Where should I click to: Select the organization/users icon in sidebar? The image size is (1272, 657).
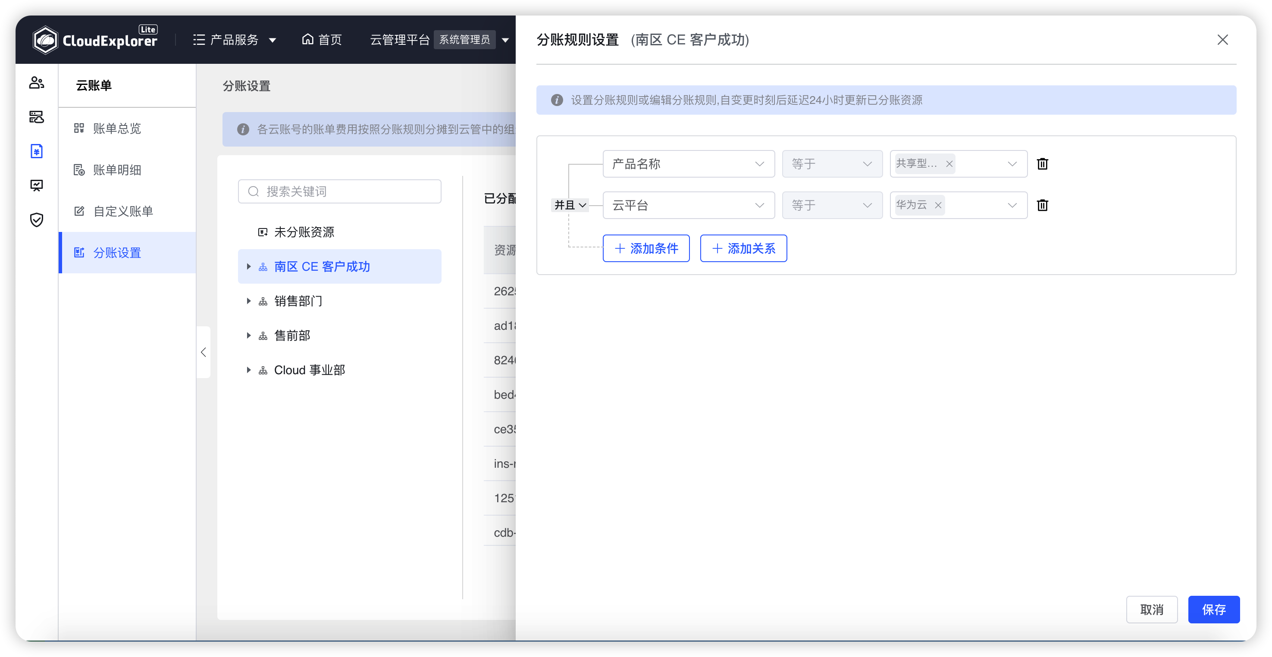click(x=36, y=82)
